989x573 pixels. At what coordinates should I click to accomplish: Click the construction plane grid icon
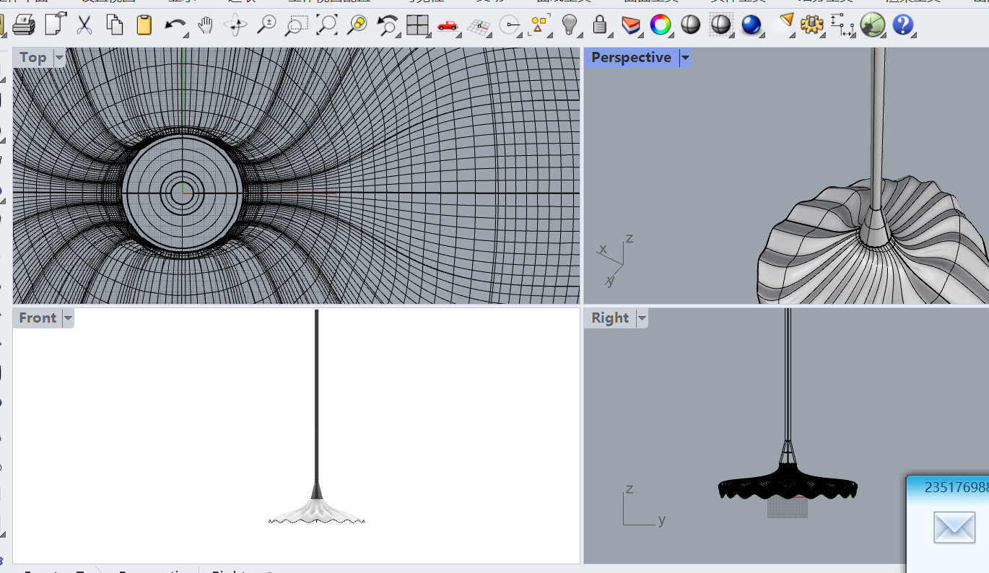(x=478, y=27)
